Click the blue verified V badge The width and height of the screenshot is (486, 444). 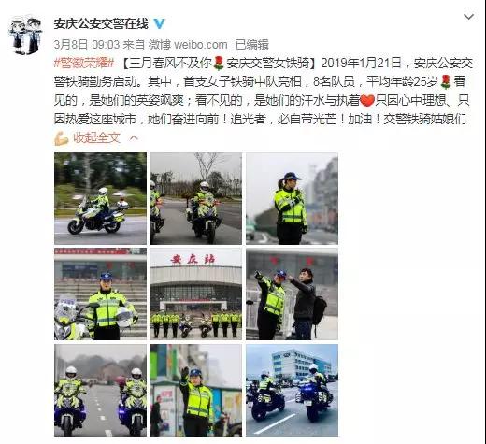pos(160,23)
